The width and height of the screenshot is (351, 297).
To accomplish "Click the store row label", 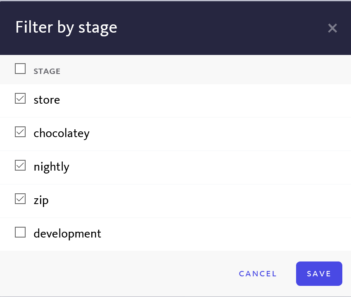I will tap(46, 100).
